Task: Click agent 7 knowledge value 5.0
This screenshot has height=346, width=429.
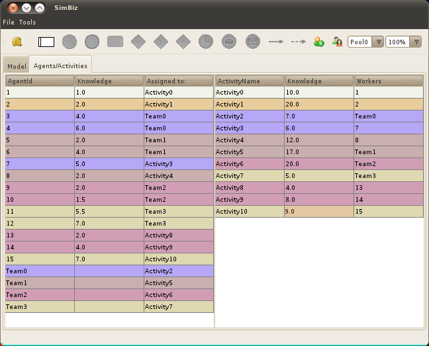Action: 109,163
